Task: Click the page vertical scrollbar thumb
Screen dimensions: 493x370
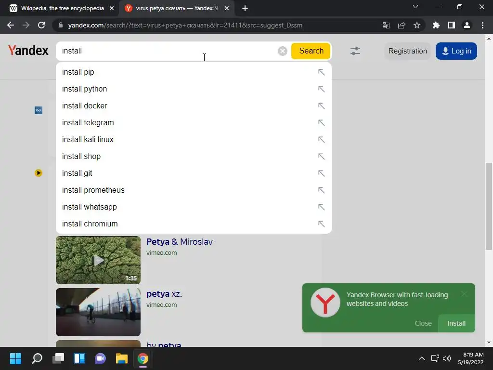Action: [489, 206]
